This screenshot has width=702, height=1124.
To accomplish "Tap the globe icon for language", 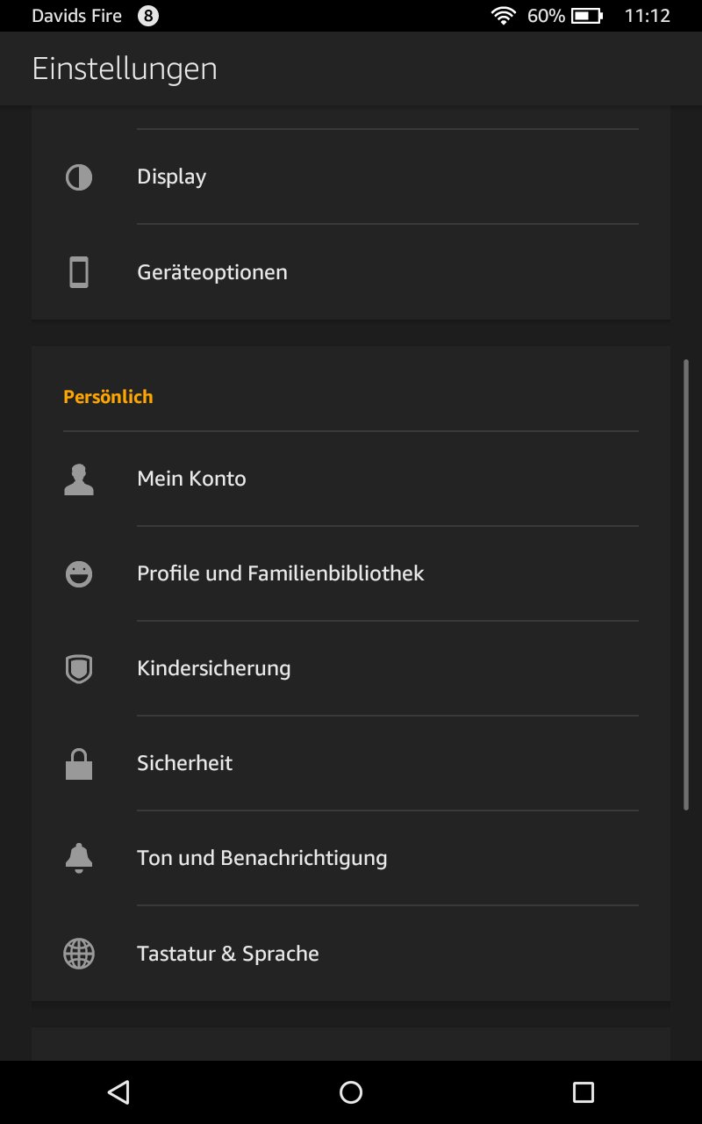I will coord(79,954).
